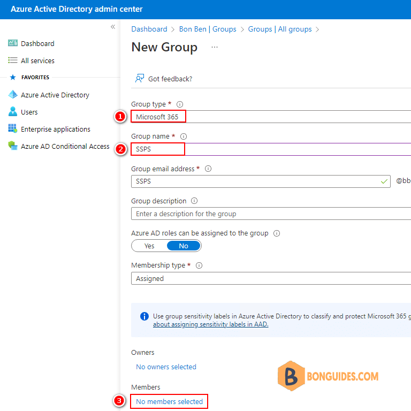The height and width of the screenshot is (411, 411).
Task: Click the New Group page heading
Action: pyautogui.click(x=164, y=48)
